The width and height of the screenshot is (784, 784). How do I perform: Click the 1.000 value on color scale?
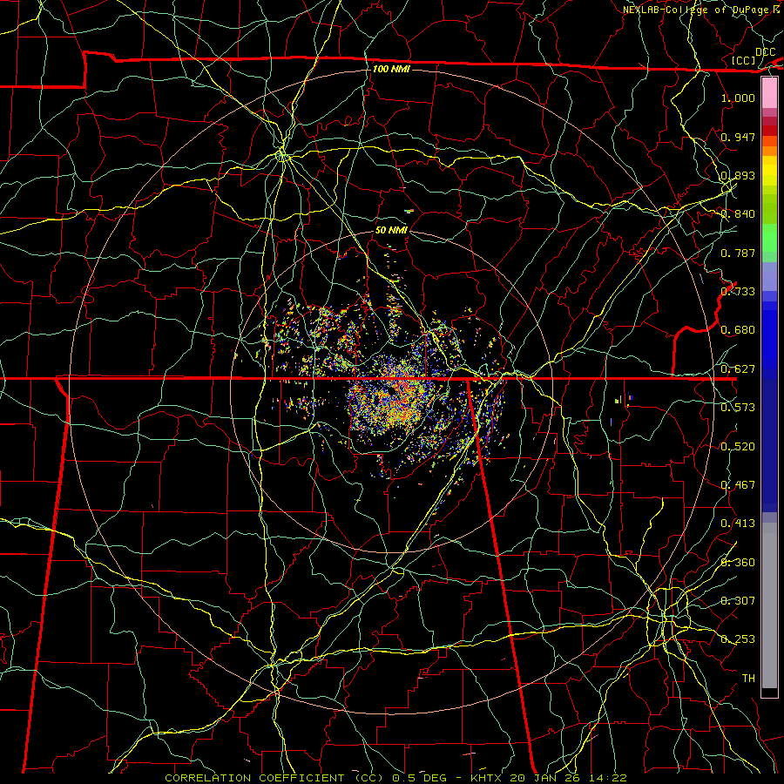[738, 98]
